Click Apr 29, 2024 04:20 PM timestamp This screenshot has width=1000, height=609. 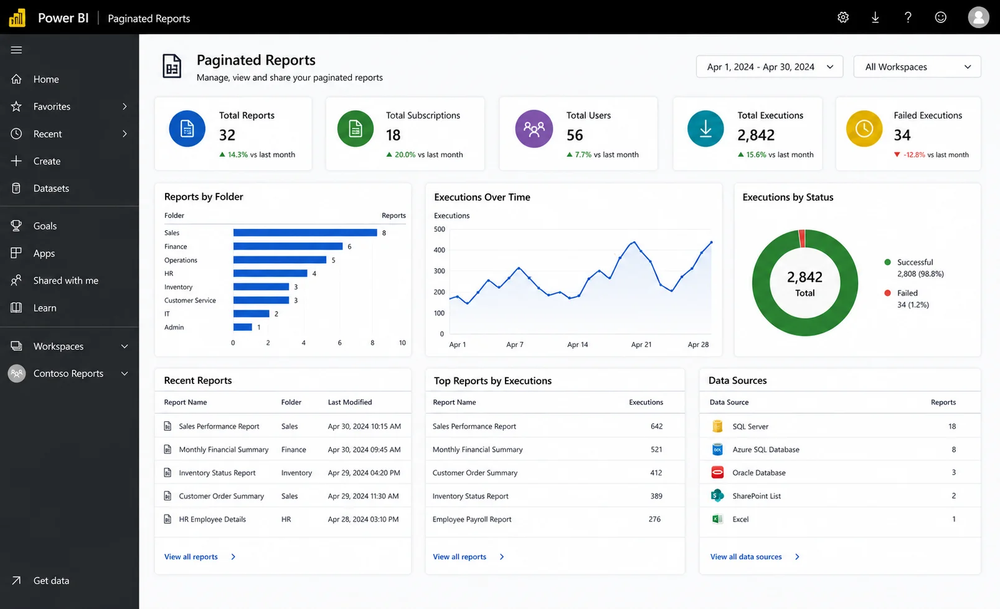pyautogui.click(x=364, y=473)
